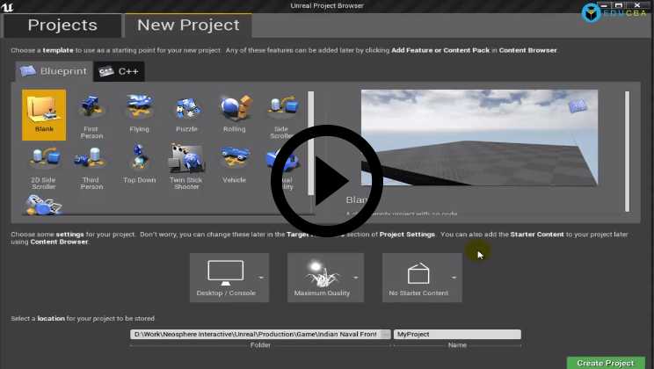Select the Blank project template

coord(44,115)
